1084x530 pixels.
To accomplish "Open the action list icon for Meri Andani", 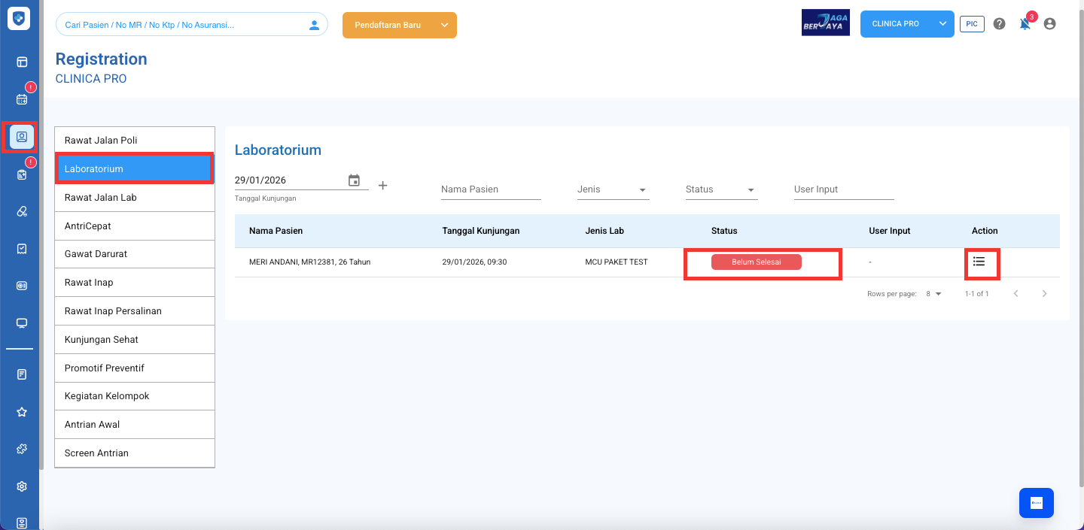I will (979, 262).
